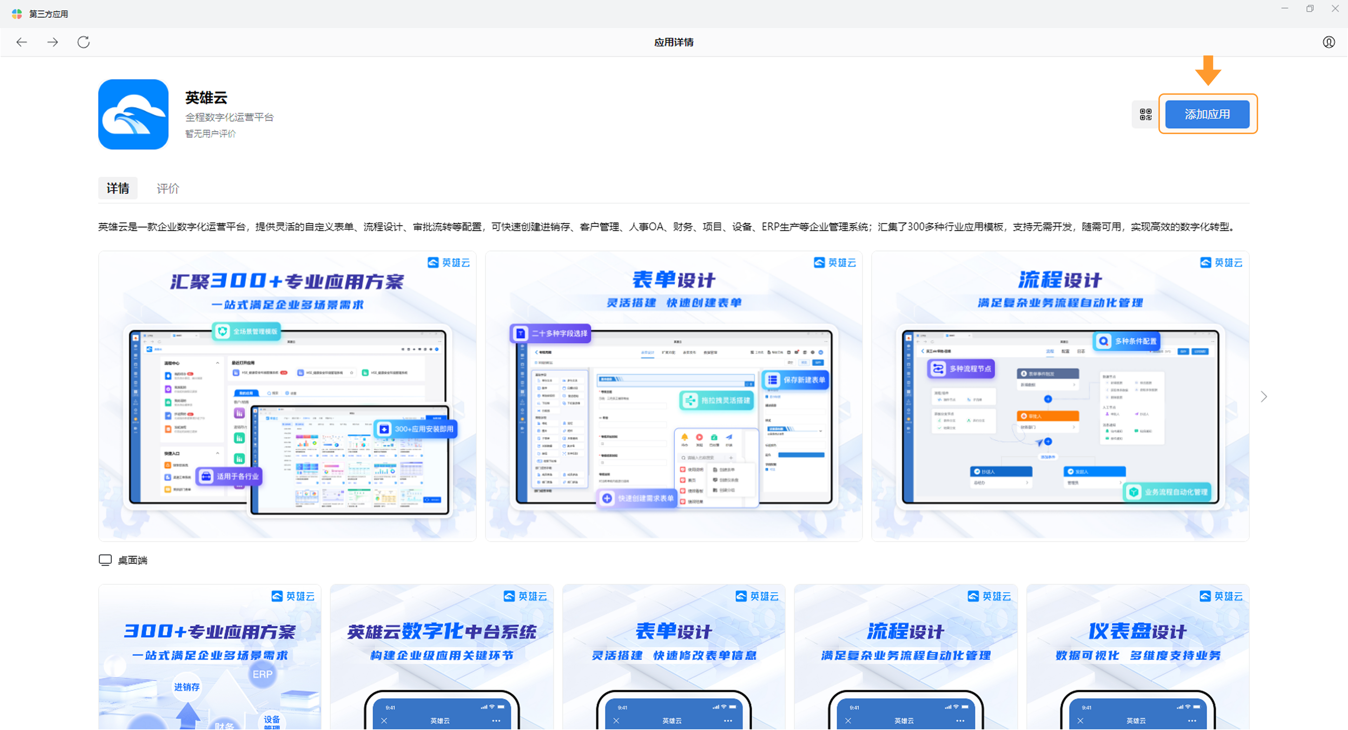
Task: Open the 流程设计 desktop screenshot
Action: (x=1060, y=396)
